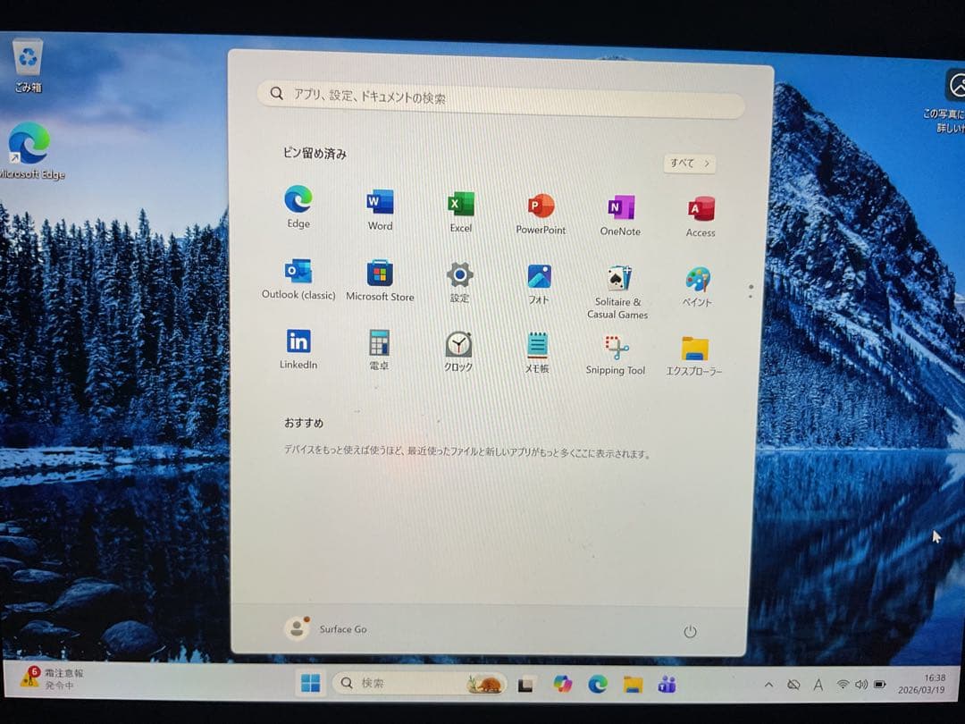Click the sync-off tray icon
Screen dimensions: 965x724
pyautogui.click(x=794, y=685)
